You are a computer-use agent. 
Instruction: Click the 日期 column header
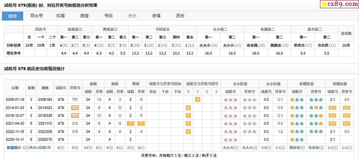[15, 88]
